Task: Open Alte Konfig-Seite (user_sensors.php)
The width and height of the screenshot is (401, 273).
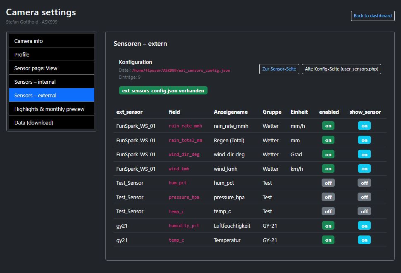Action: tap(341, 69)
